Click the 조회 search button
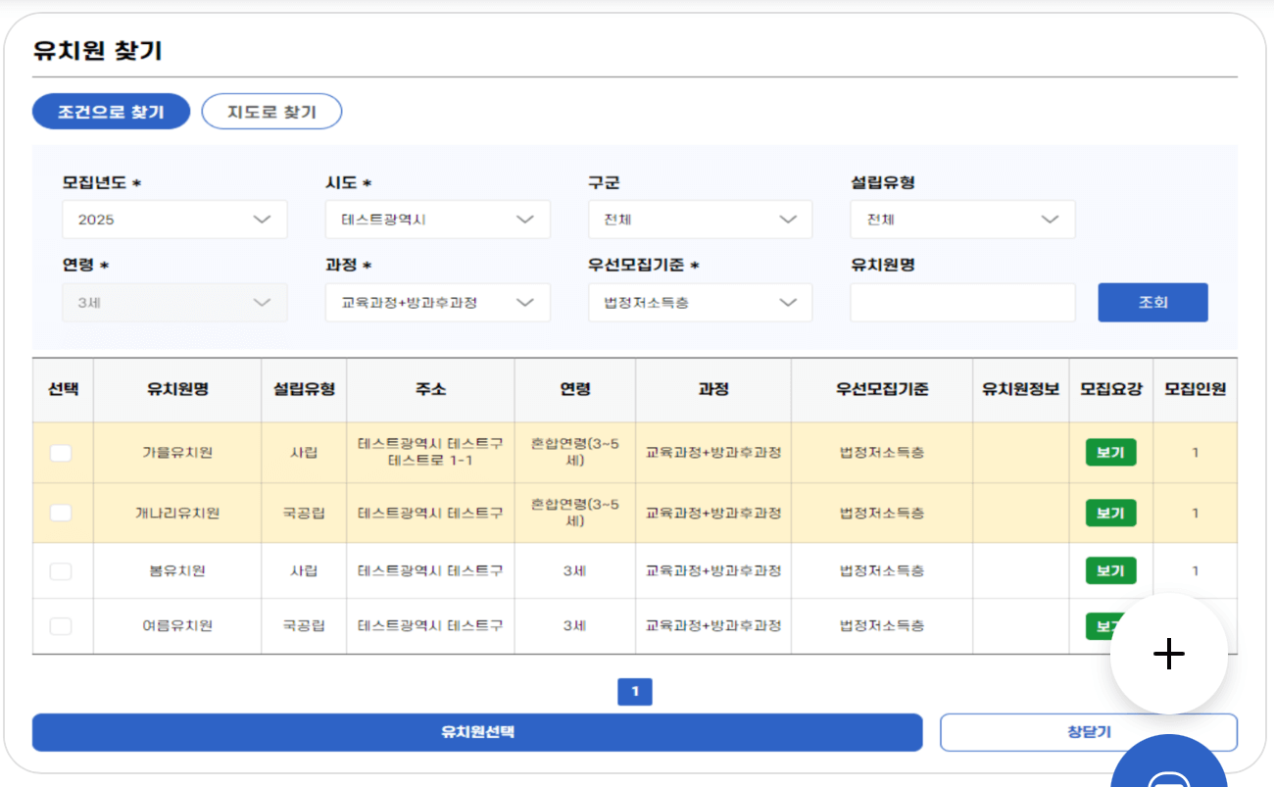Image resolution: width=1274 pixels, height=787 pixels. coord(1152,303)
